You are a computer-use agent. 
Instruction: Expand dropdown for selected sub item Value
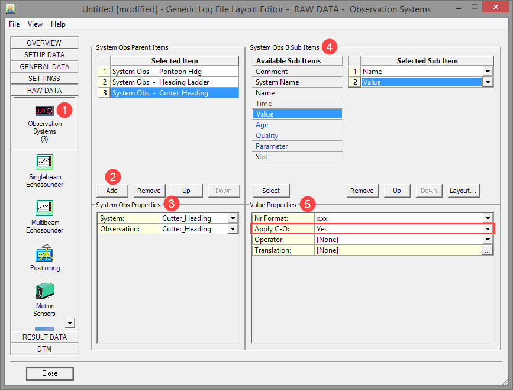coord(488,82)
